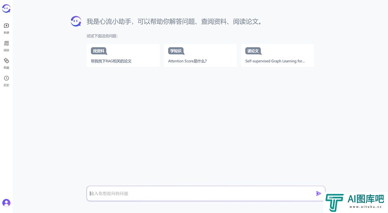Screen dimensions: 388x213
Task: Click the 试试下面这些问题 hint text
Action: pyautogui.click(x=102, y=36)
